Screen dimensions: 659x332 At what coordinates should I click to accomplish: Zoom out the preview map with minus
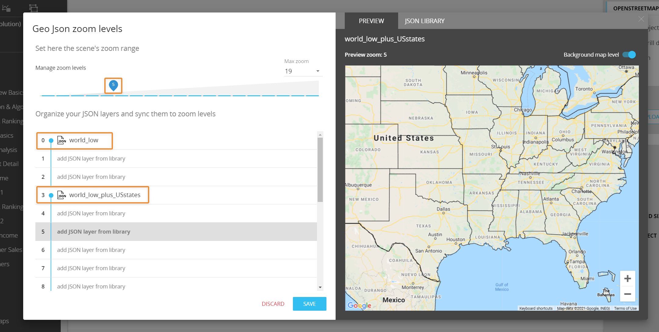pyautogui.click(x=628, y=294)
